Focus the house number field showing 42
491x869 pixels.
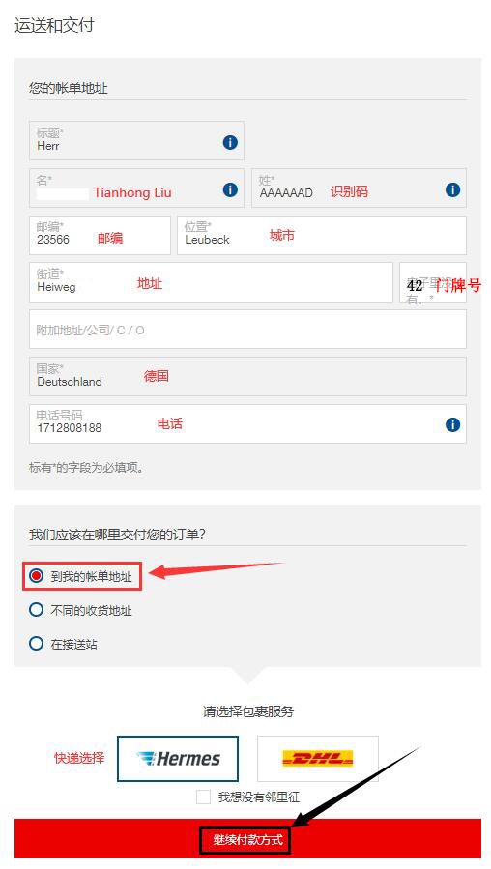click(433, 282)
